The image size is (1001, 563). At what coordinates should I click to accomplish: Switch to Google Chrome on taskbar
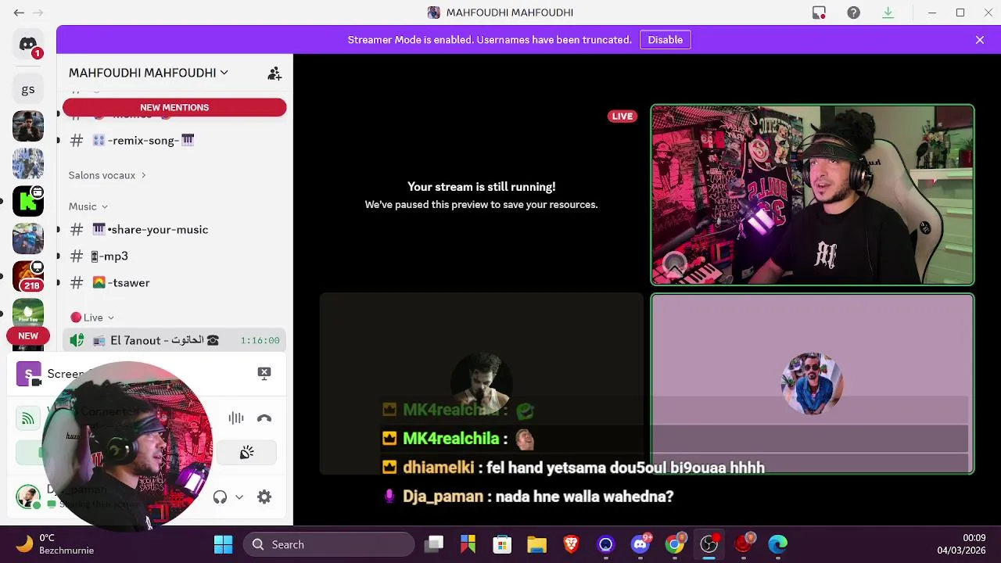pyautogui.click(x=675, y=544)
